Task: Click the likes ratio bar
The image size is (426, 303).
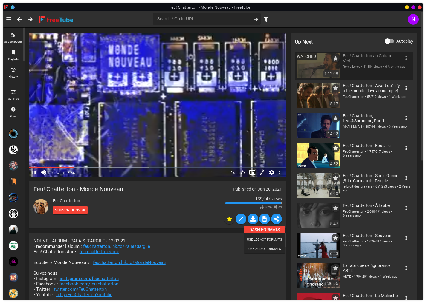Action: click(254, 203)
